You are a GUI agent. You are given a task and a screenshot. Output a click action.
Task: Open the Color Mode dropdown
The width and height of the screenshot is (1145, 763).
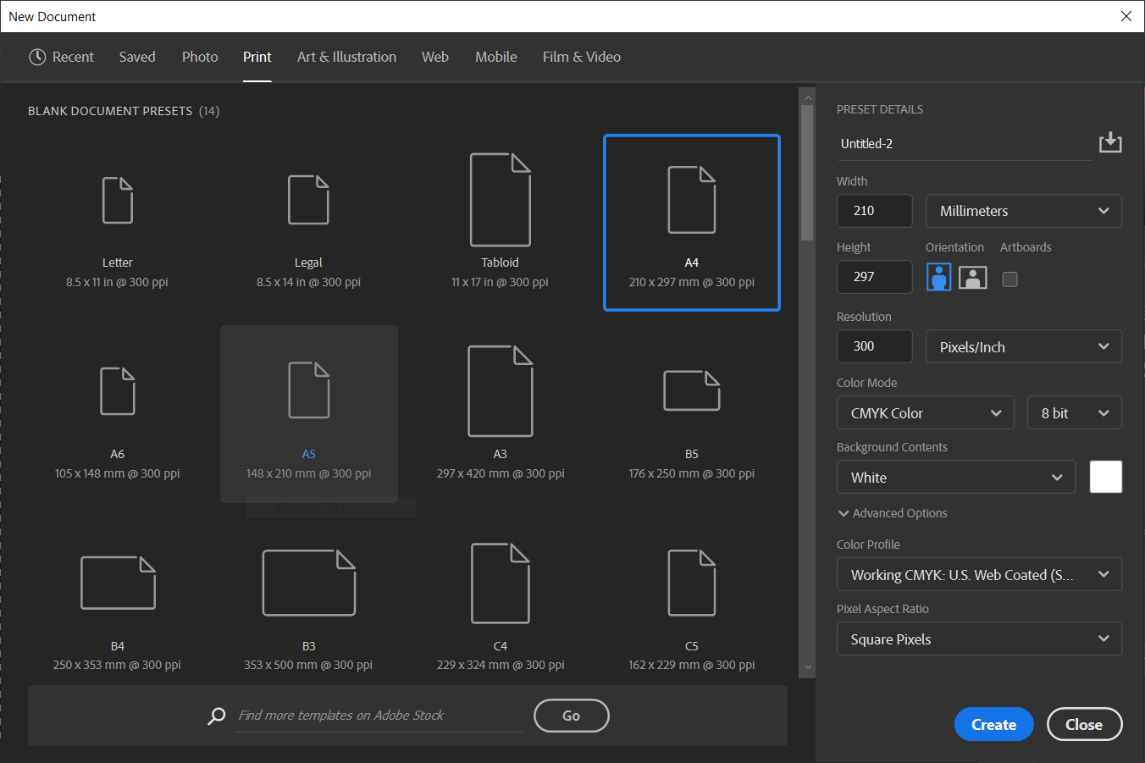coord(925,412)
